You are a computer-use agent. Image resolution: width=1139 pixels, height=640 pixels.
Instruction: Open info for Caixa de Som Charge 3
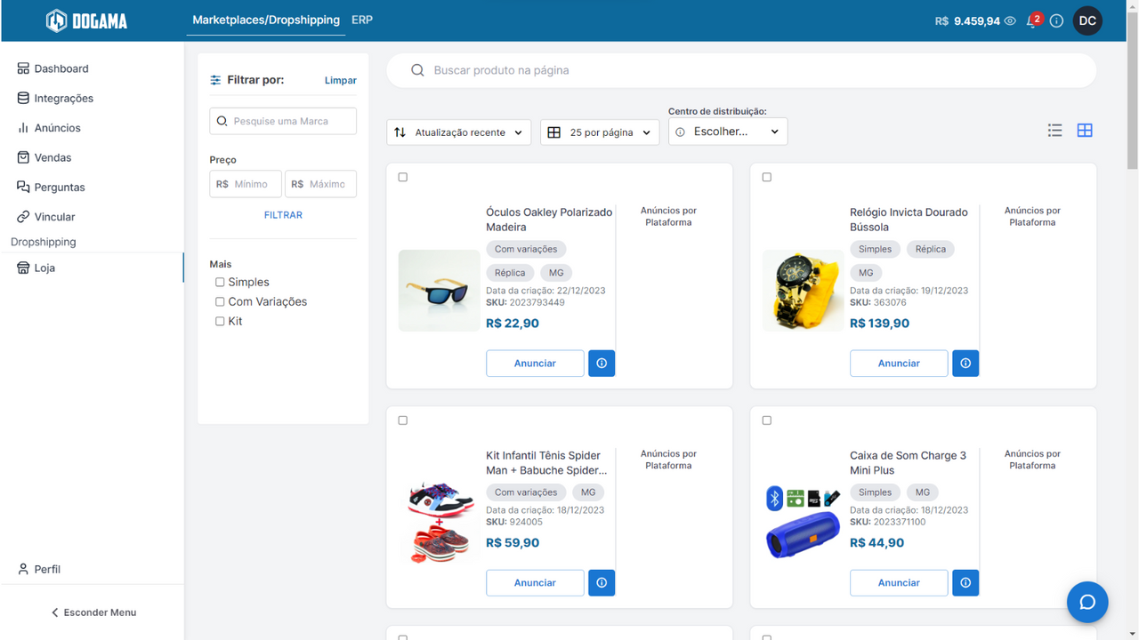(x=965, y=582)
